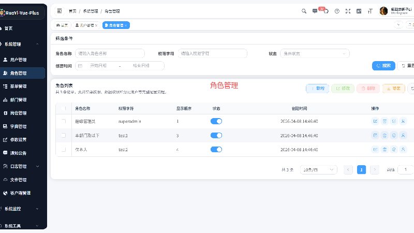Click the 角色名称 input field
Screen dimensions: 414x233
(x=110, y=53)
